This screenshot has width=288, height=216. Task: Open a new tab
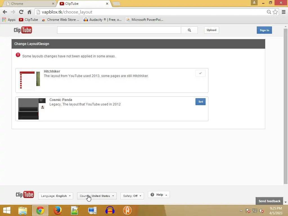click(x=116, y=4)
